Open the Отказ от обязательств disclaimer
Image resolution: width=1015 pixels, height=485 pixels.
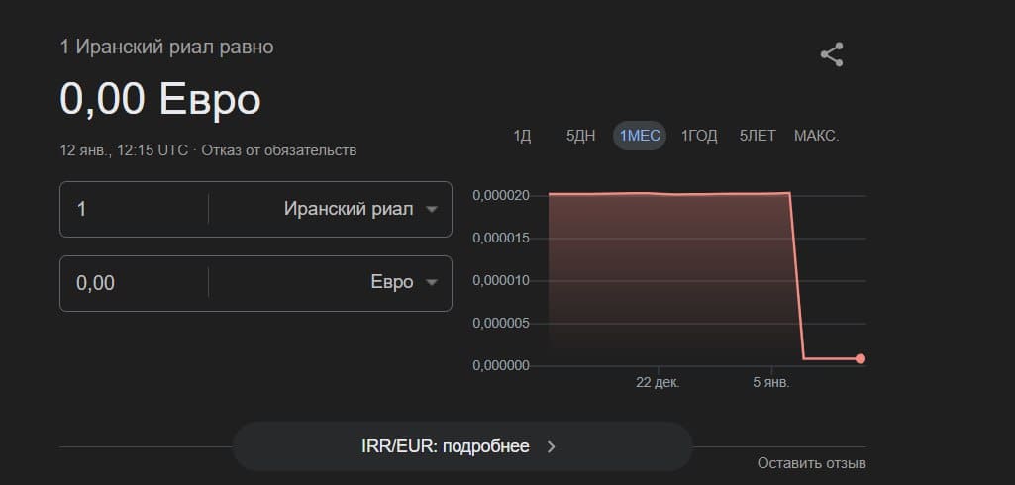(x=278, y=150)
